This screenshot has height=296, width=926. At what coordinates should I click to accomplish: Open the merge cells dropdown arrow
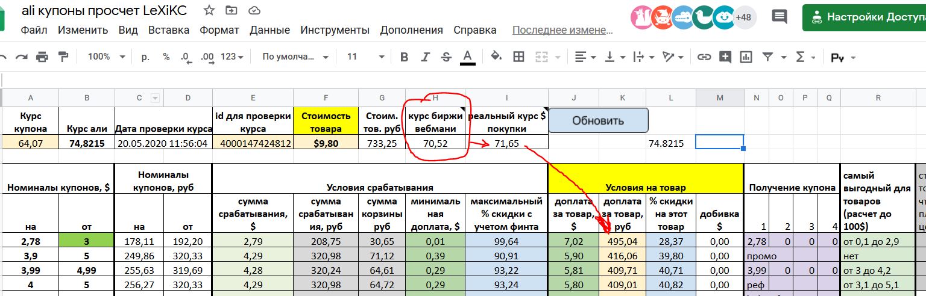pyautogui.click(x=558, y=57)
